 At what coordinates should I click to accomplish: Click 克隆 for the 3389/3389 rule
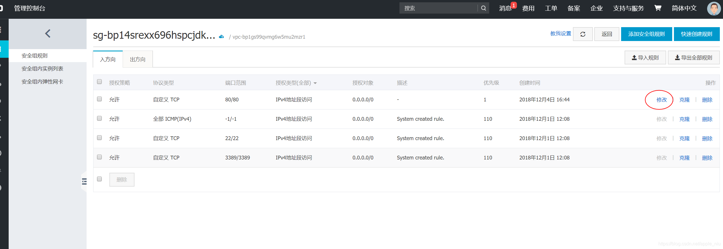pyautogui.click(x=684, y=158)
